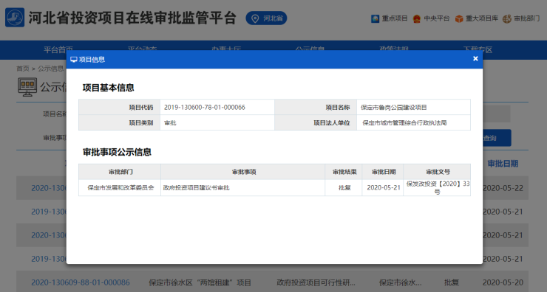This screenshot has width=547, height=292.
Task: Click 2020-05-20 date in background list
Action: pos(503,282)
